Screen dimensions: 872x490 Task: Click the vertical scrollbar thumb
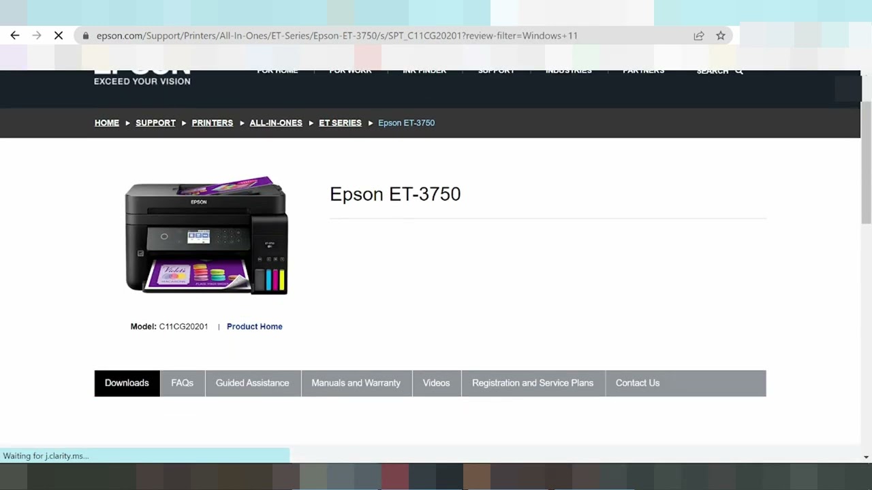point(866,162)
